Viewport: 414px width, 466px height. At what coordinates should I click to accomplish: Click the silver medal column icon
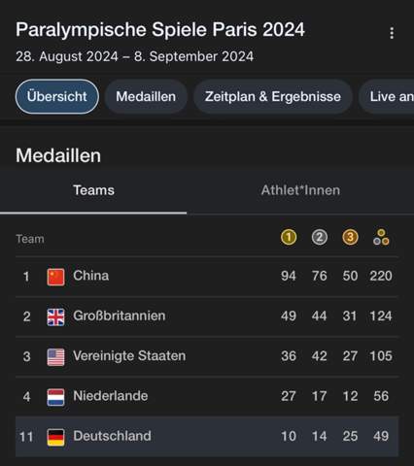[320, 237]
